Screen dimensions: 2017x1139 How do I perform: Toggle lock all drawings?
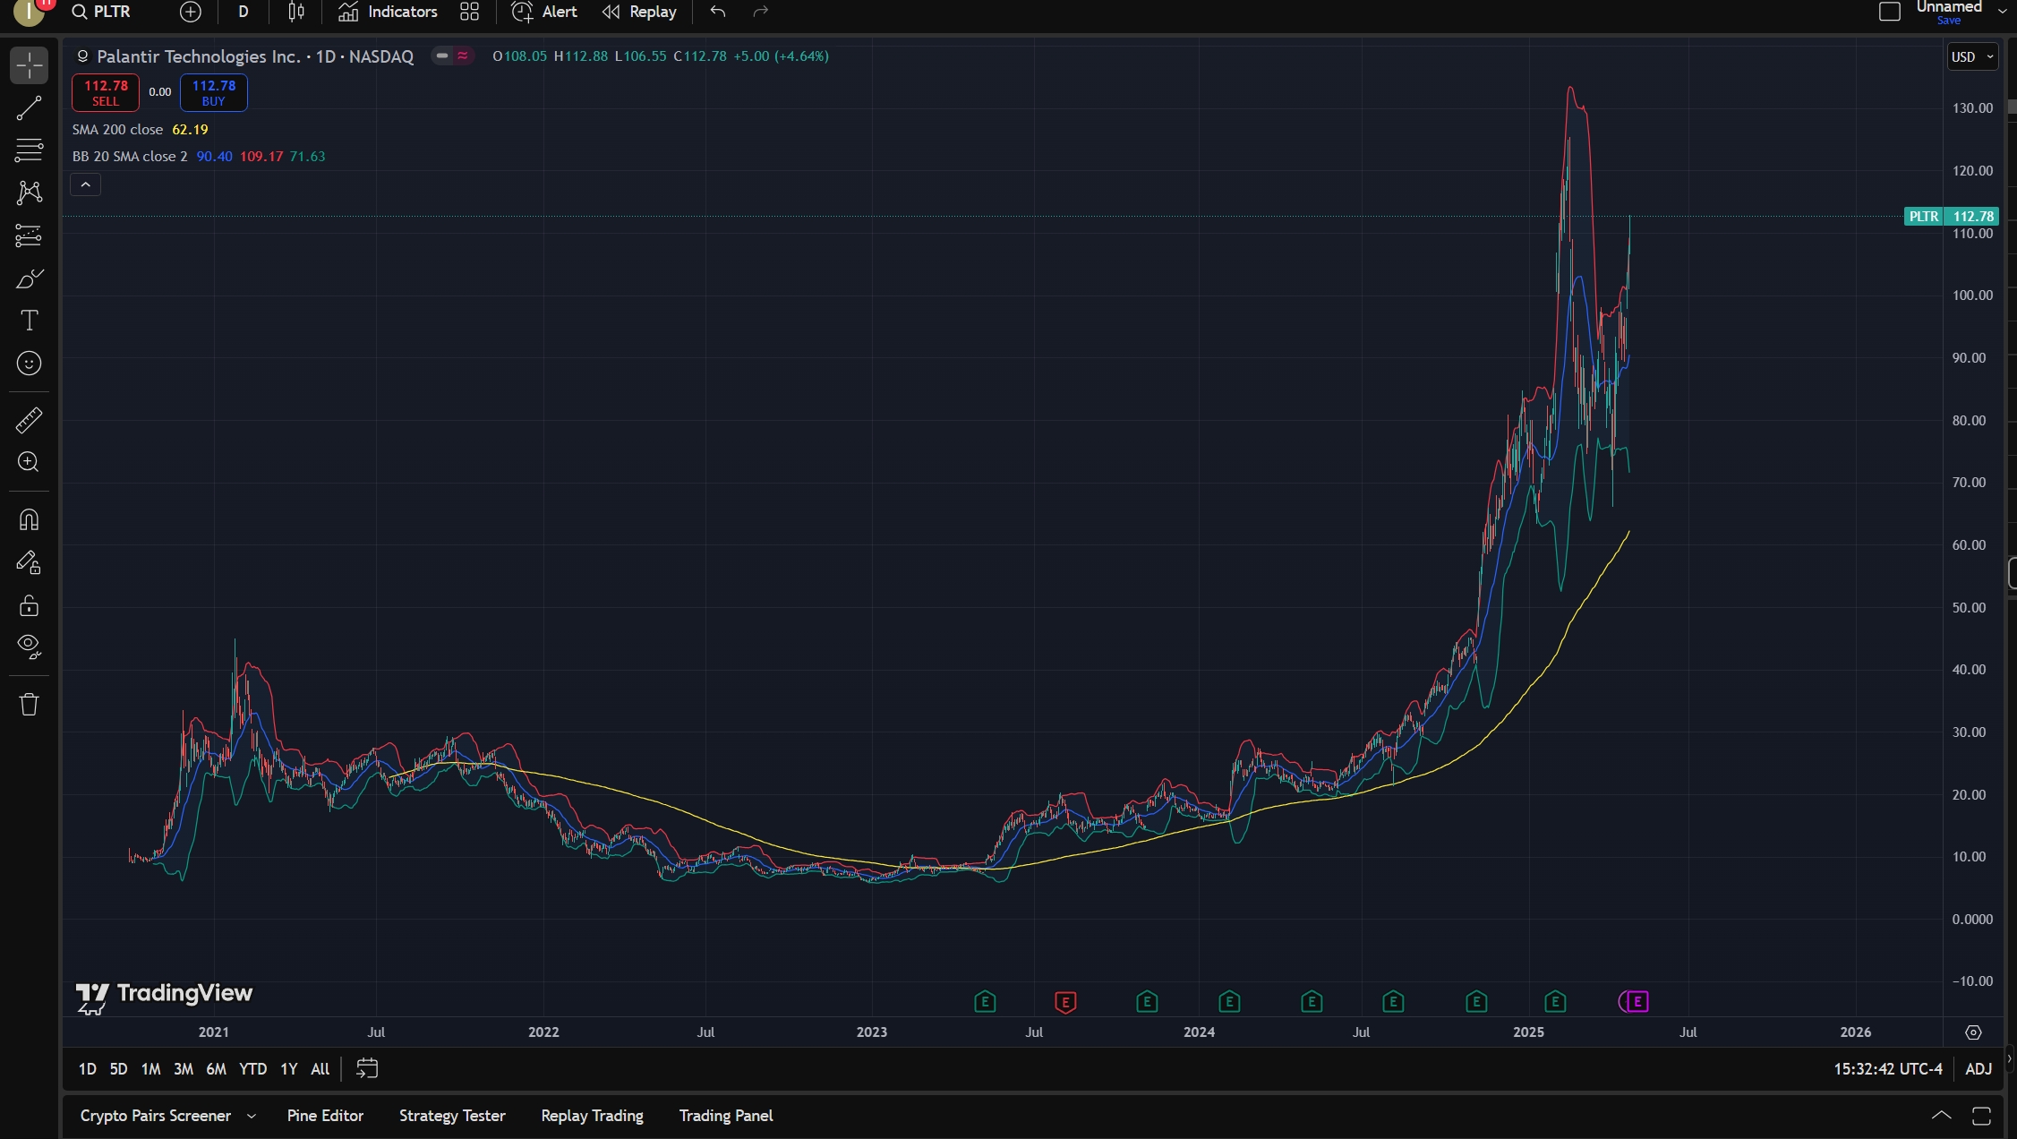pyautogui.click(x=29, y=606)
